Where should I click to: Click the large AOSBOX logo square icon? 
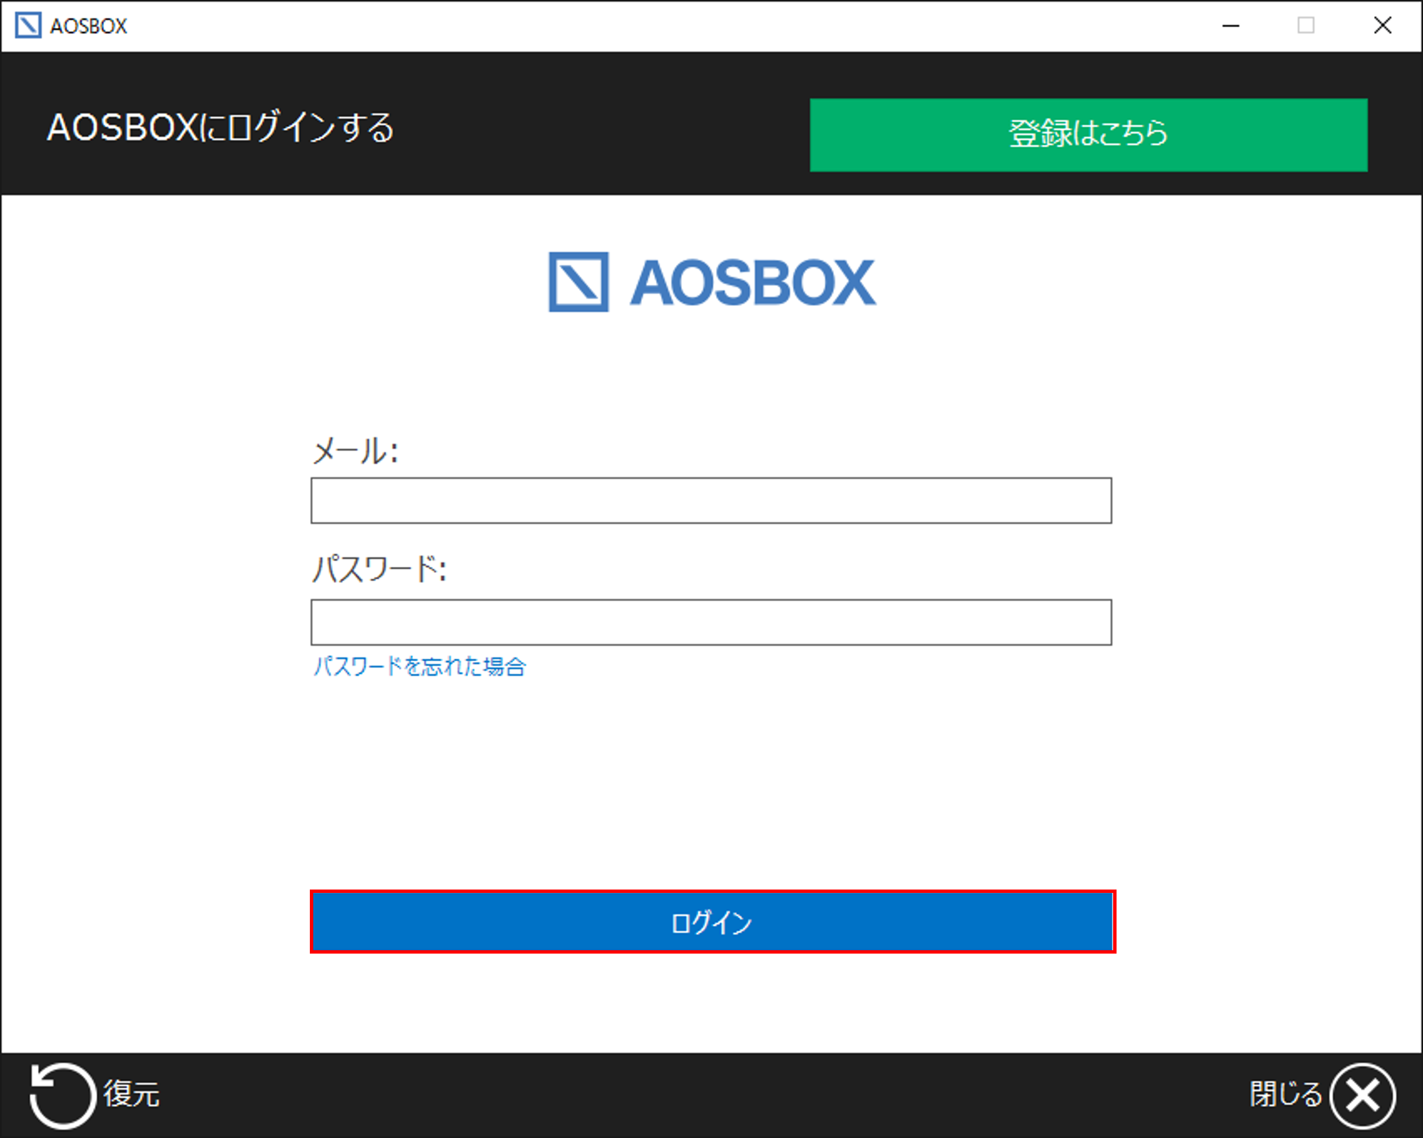pos(578,281)
